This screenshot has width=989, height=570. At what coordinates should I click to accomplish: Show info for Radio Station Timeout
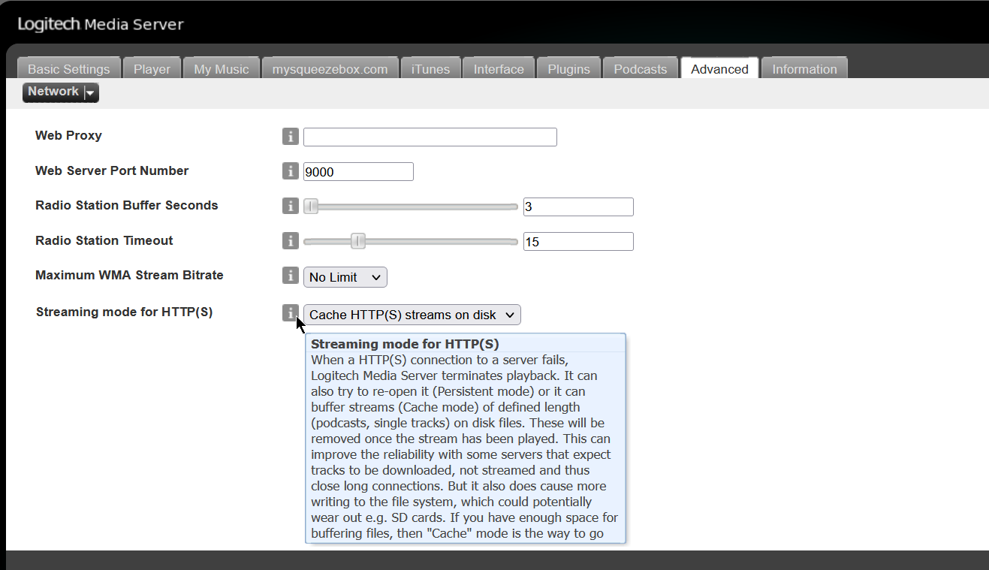coord(291,241)
